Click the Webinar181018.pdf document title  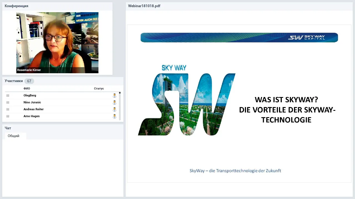(x=144, y=6)
